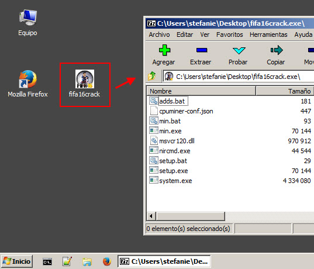The width and height of the screenshot is (314, 269).
Task: Open the Favoritos menu
Action: [x=229, y=35]
